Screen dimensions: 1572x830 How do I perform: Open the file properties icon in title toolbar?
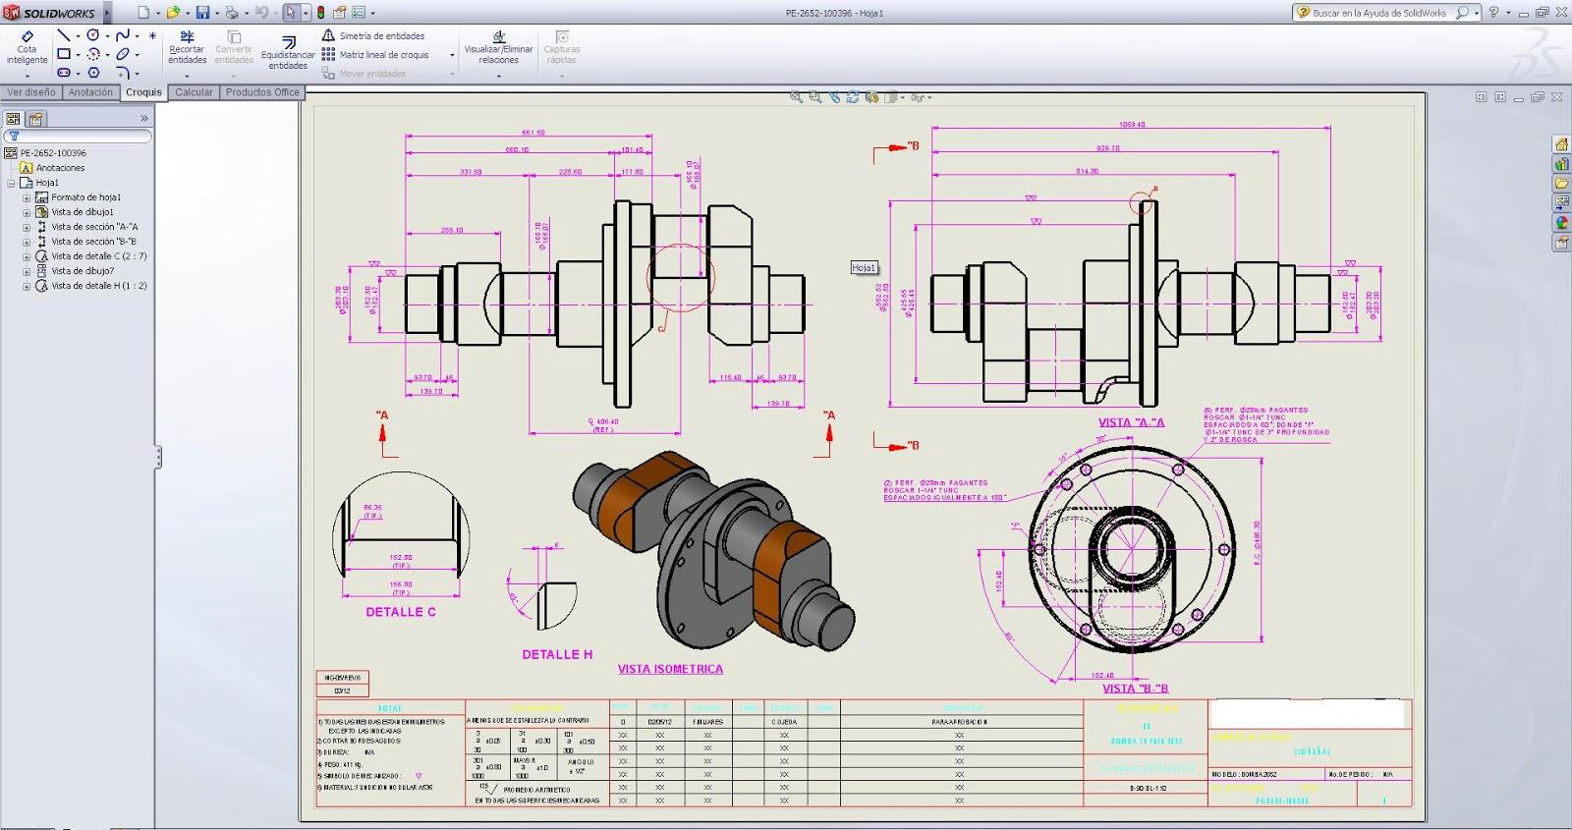coord(339,13)
